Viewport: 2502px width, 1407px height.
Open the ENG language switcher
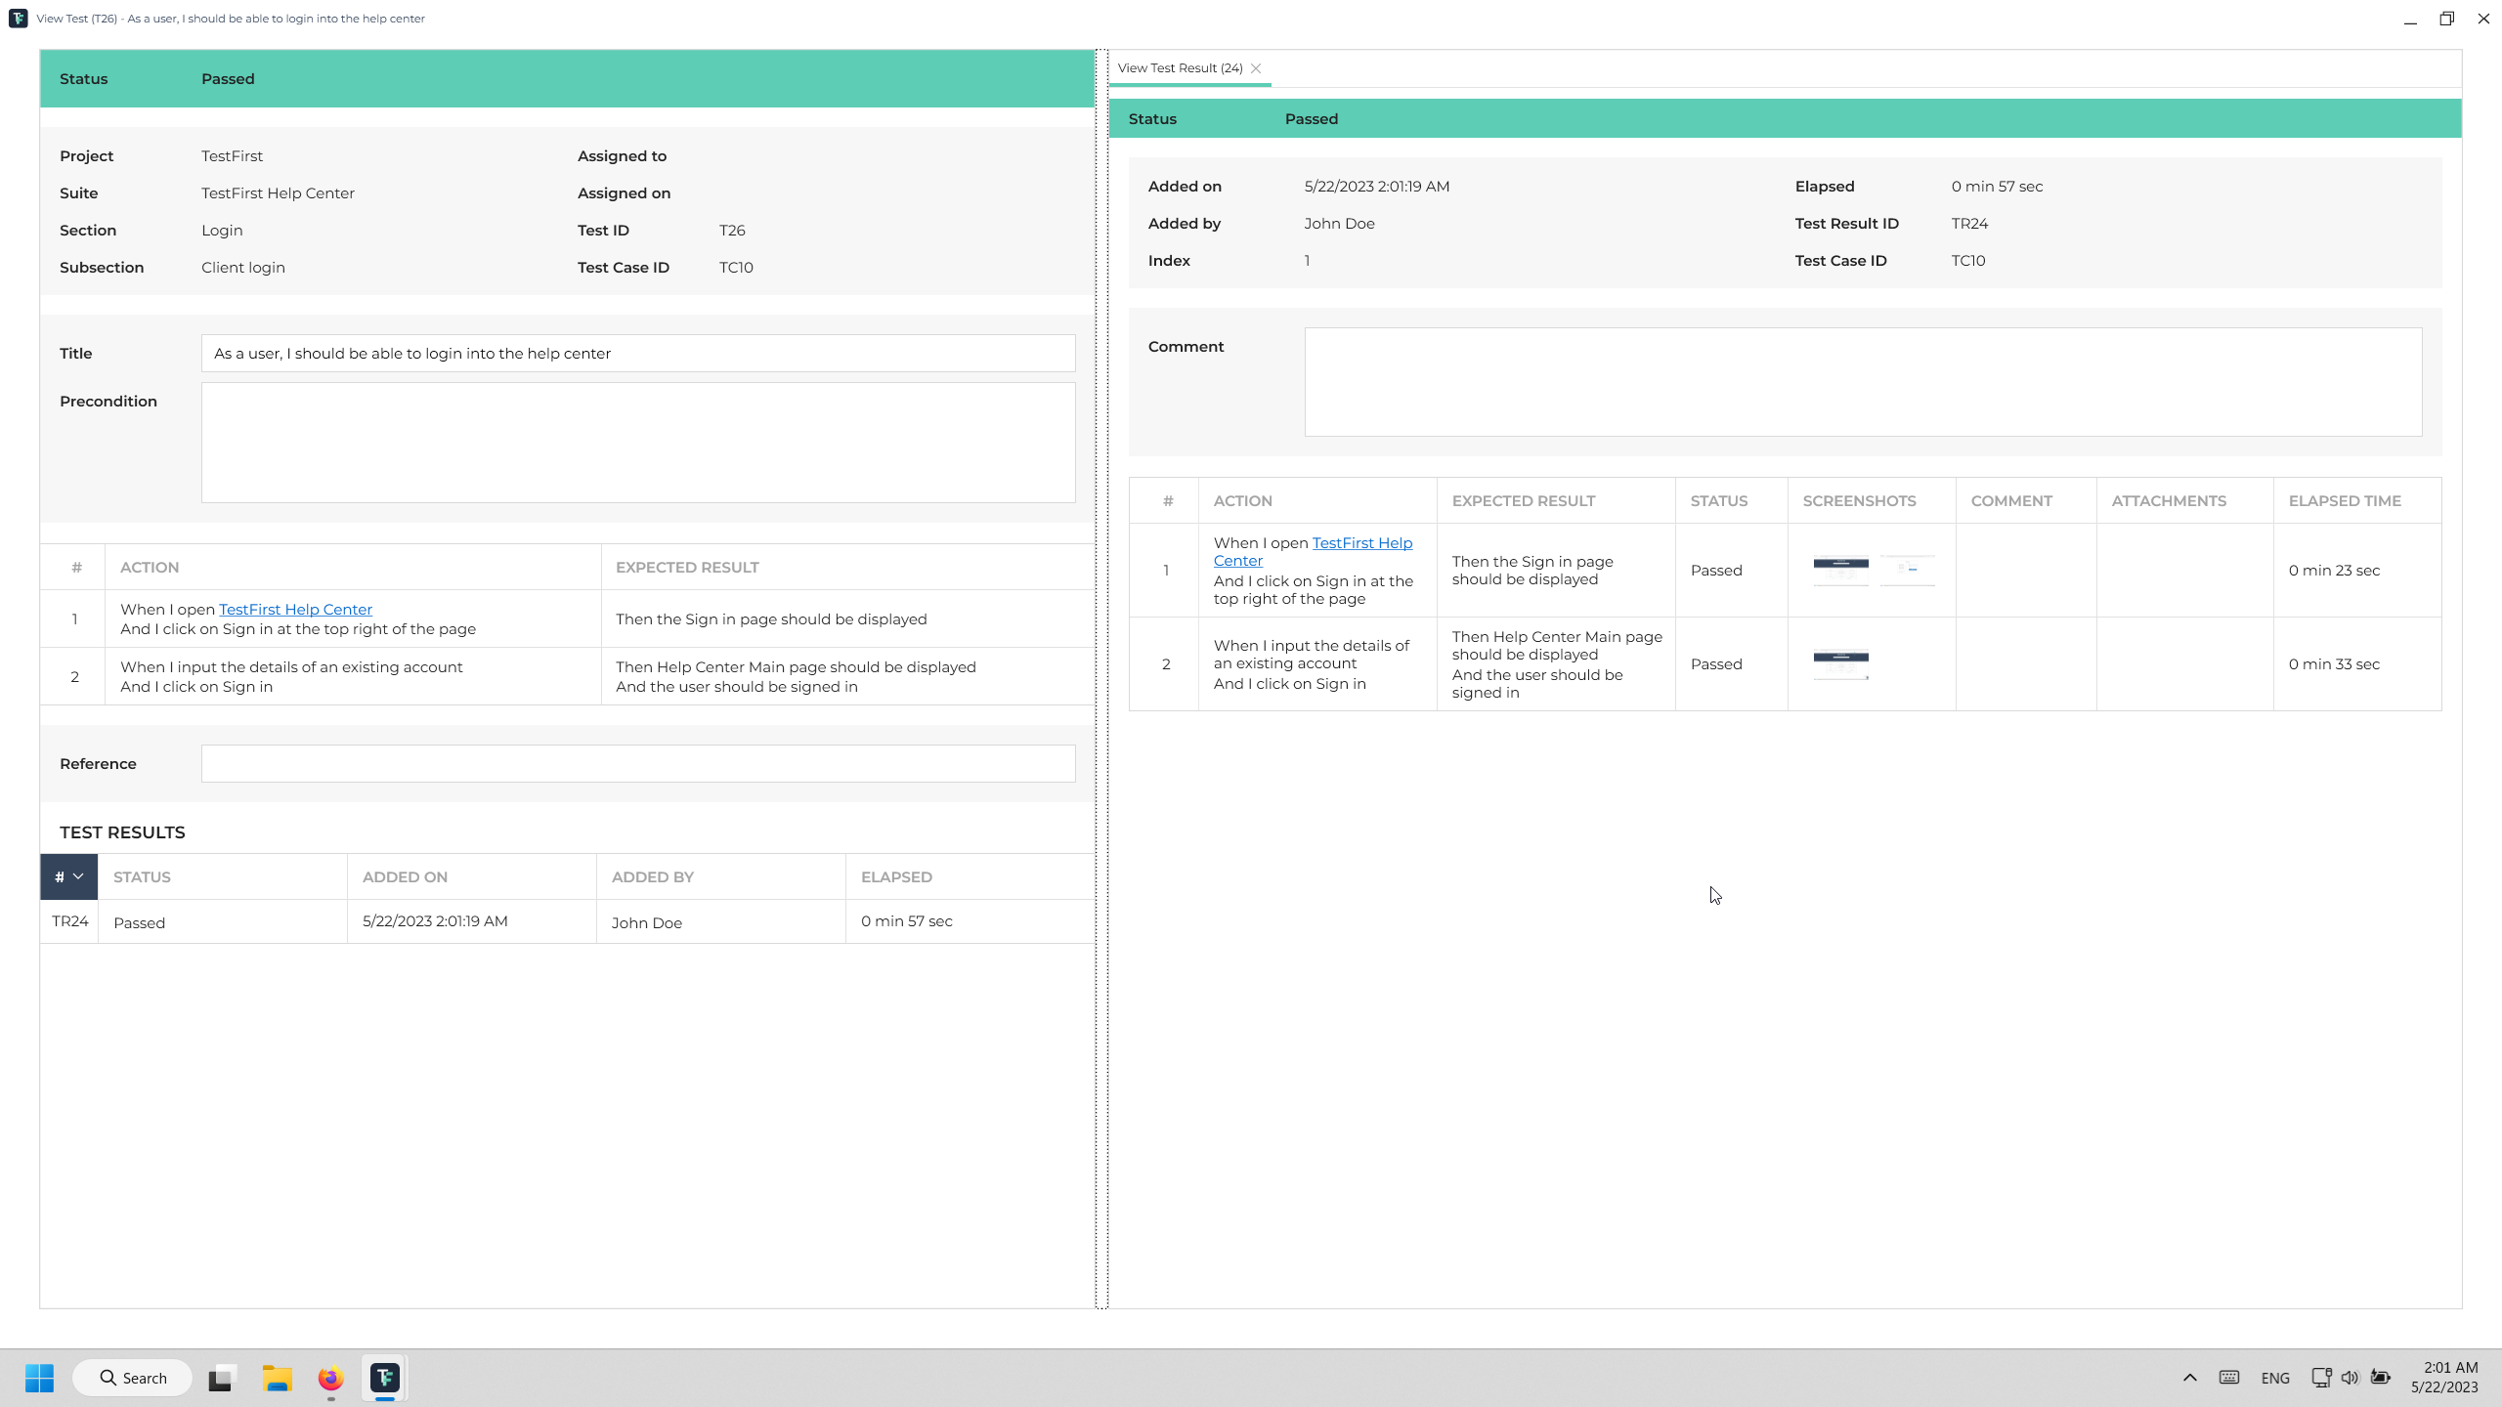tap(2274, 1378)
